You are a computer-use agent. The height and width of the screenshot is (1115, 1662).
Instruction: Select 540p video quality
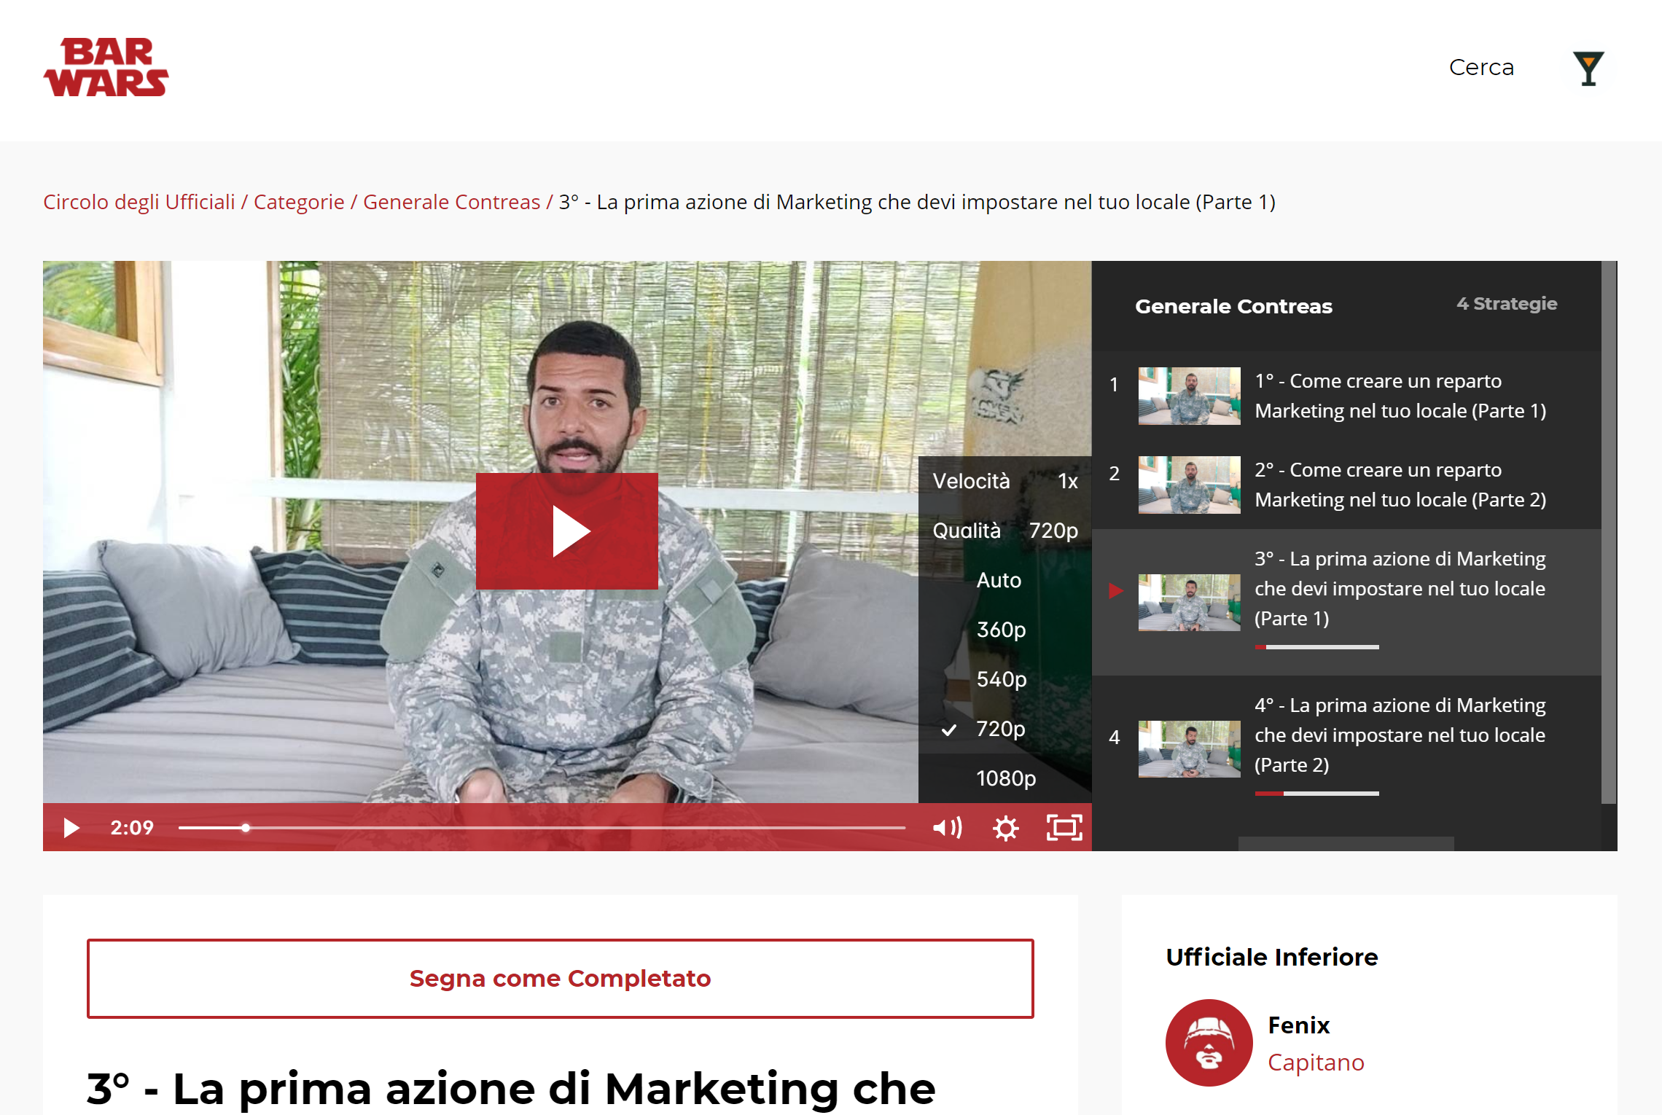(x=1005, y=679)
